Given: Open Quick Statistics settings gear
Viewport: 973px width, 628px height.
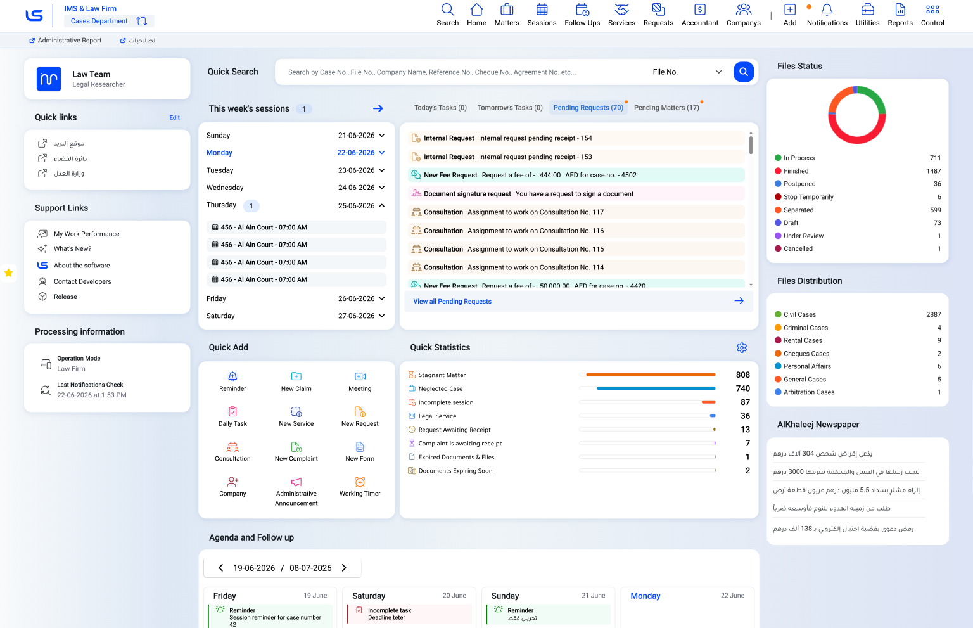Looking at the screenshot, I should (x=742, y=347).
